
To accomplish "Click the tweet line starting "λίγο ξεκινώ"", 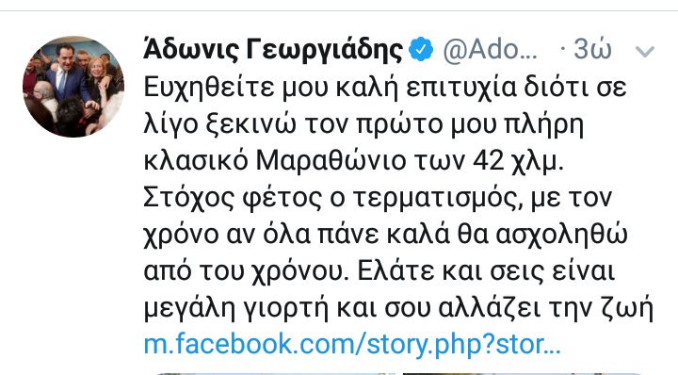I will (363, 125).
